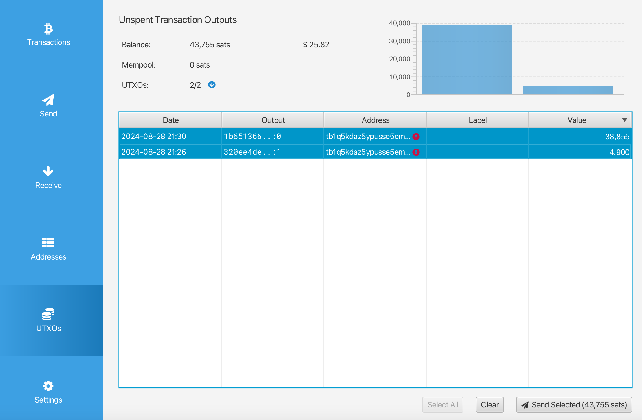Click the Send paper plane icon
Screen dimensions: 642x420
(48, 100)
